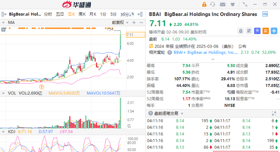Click the 华盛通 logo
This screenshot has width=280, height=152.
[77, 4]
